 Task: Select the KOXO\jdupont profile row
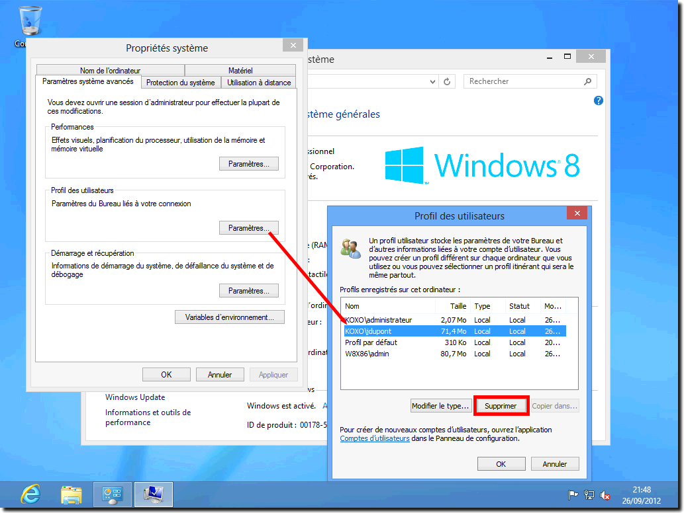[455, 331]
